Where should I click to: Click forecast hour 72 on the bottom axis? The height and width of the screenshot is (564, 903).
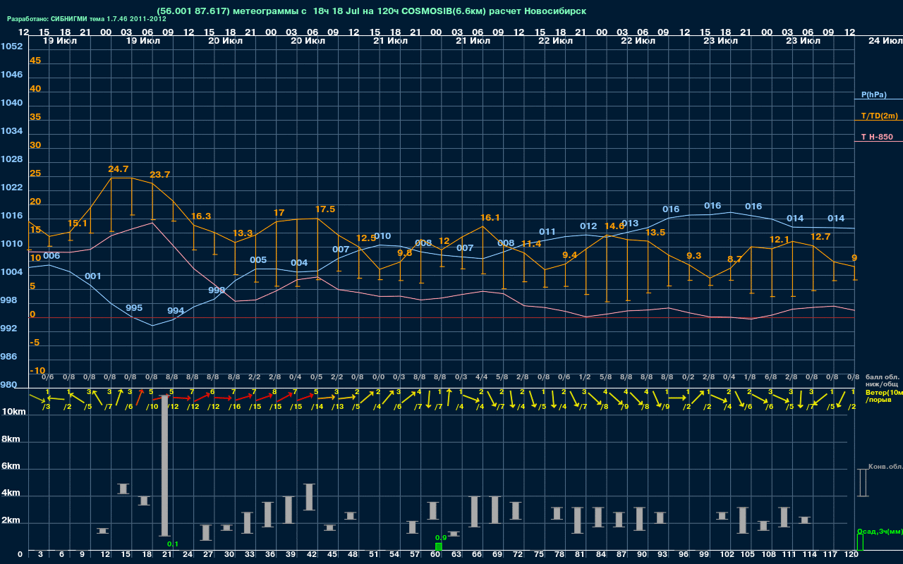click(x=519, y=555)
